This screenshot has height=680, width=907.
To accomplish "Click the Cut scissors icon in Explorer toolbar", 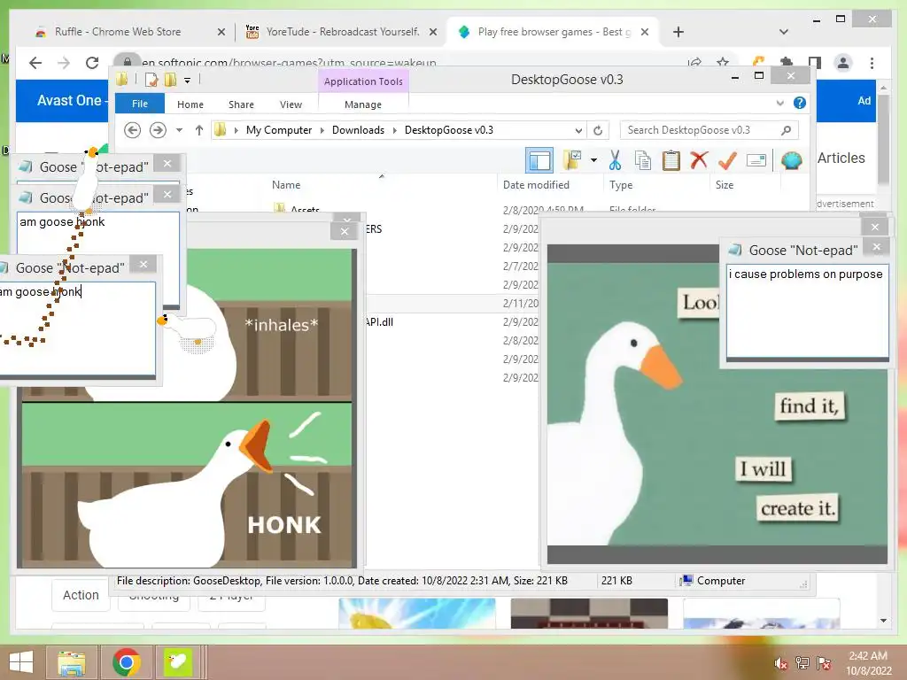I will tap(615, 160).
